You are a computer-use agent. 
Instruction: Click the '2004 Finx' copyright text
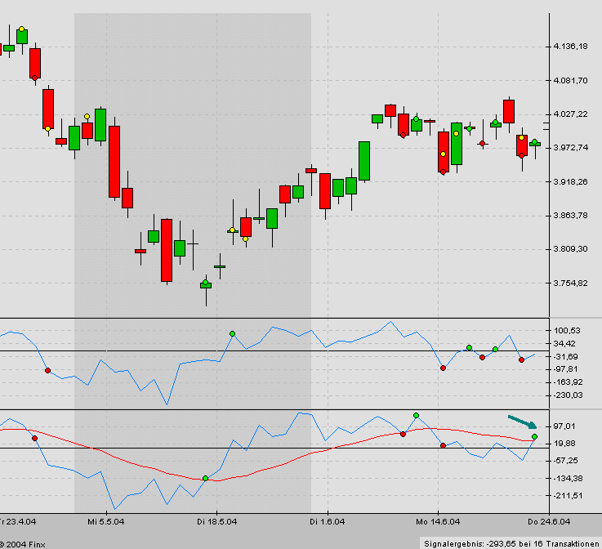23,543
